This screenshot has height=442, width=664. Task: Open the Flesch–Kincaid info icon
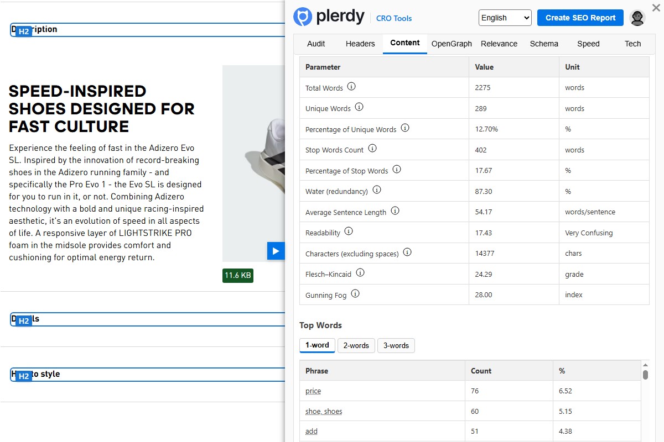[x=360, y=272]
